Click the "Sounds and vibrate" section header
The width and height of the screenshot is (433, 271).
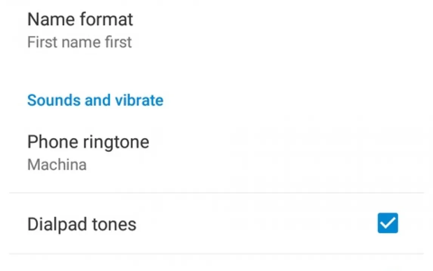[95, 100]
